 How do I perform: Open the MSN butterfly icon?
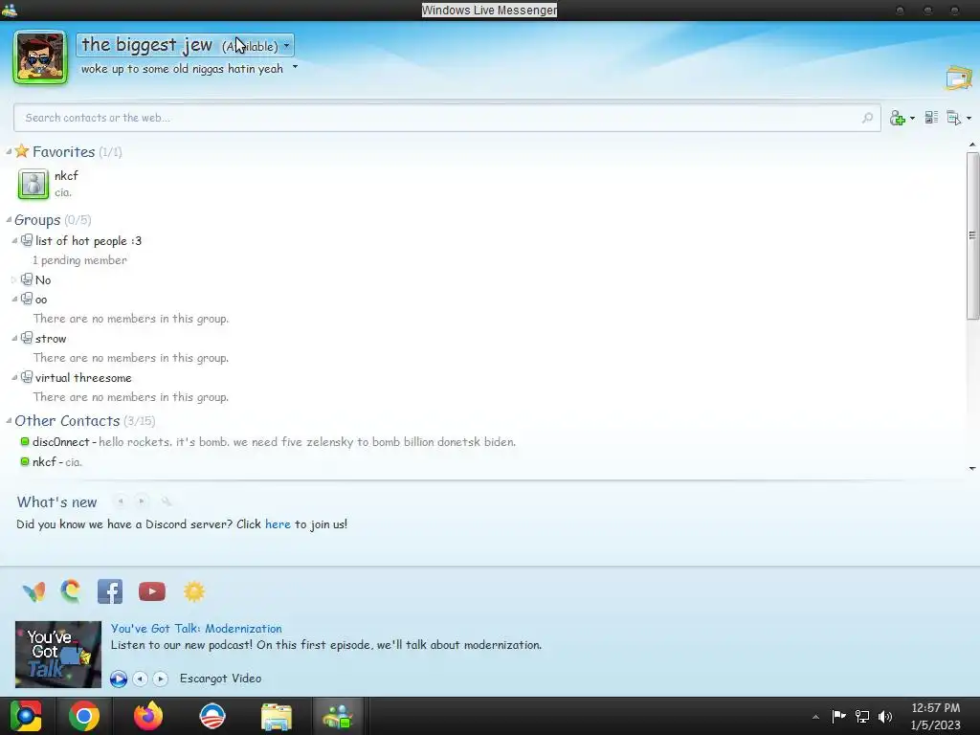pos(33,591)
